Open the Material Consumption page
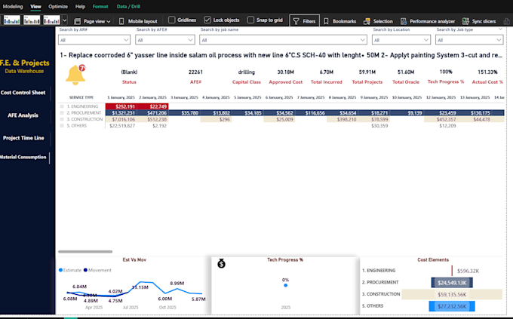The image size is (513, 319). 23,157
